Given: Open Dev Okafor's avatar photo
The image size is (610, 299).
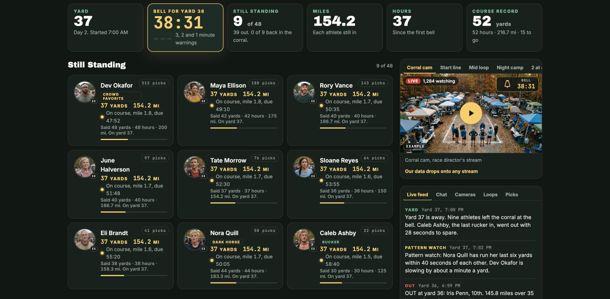Looking at the screenshot, I should coord(85,92).
